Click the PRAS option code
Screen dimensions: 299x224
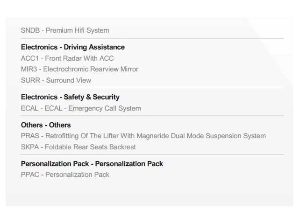30,136
